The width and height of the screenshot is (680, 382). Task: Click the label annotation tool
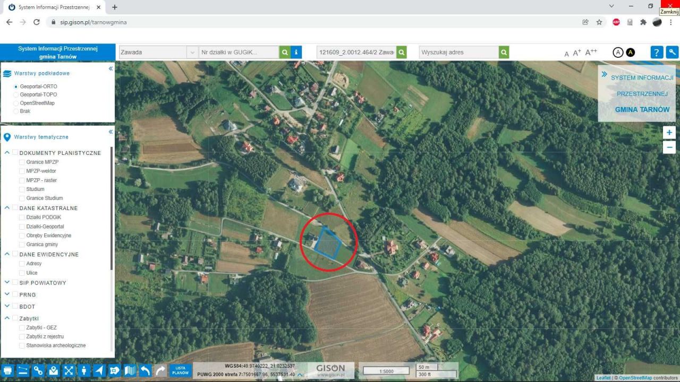(x=115, y=370)
